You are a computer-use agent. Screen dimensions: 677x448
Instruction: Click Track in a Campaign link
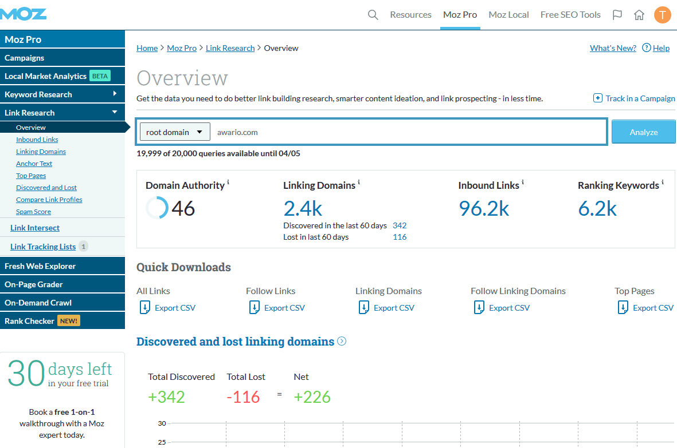point(640,98)
